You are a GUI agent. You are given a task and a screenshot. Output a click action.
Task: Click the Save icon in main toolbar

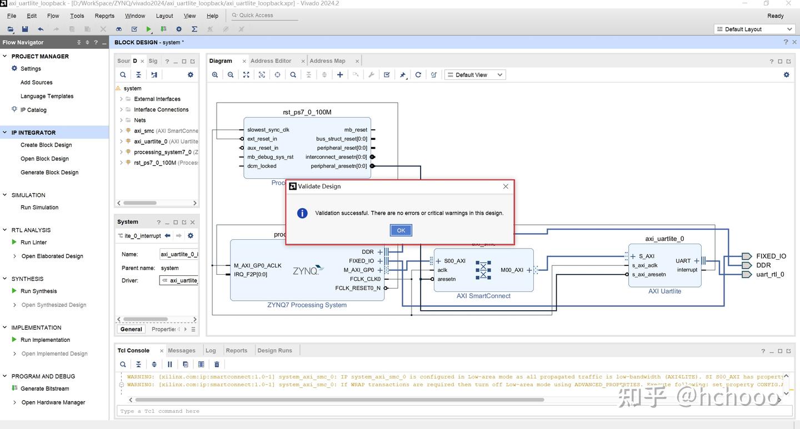tap(25, 29)
